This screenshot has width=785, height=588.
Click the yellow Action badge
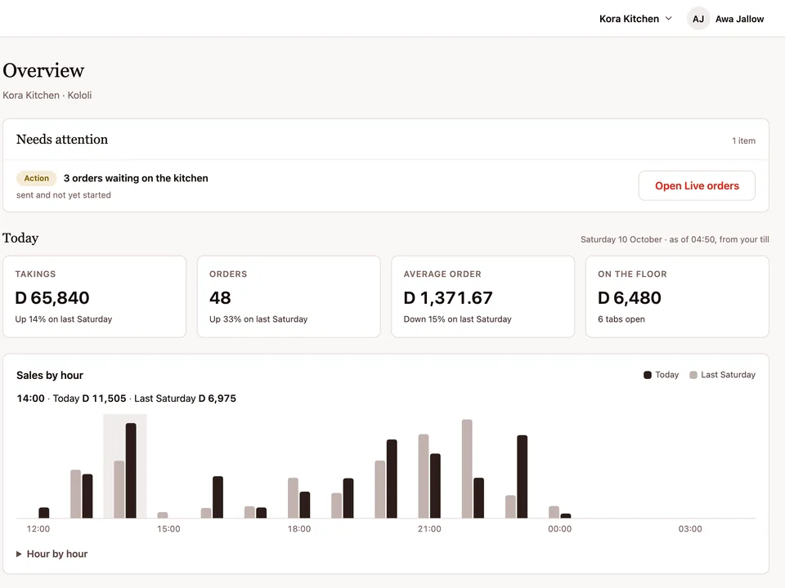[x=37, y=178]
